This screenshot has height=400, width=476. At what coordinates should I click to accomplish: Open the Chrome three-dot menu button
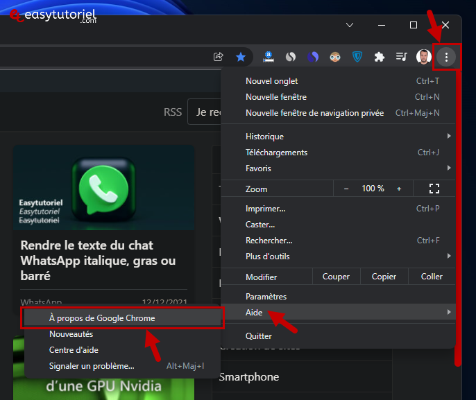click(x=446, y=57)
